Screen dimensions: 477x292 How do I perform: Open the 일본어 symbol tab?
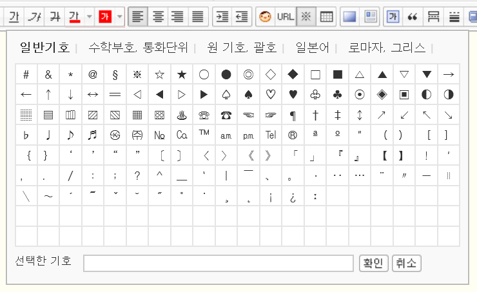(x=312, y=48)
